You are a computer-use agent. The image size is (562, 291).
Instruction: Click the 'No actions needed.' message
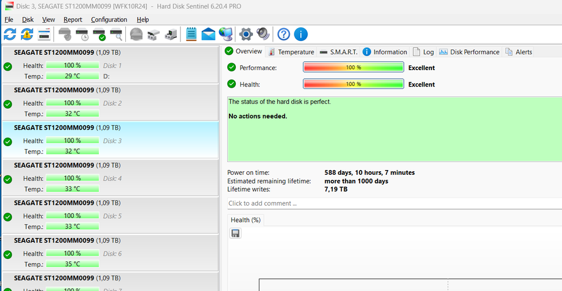258,116
